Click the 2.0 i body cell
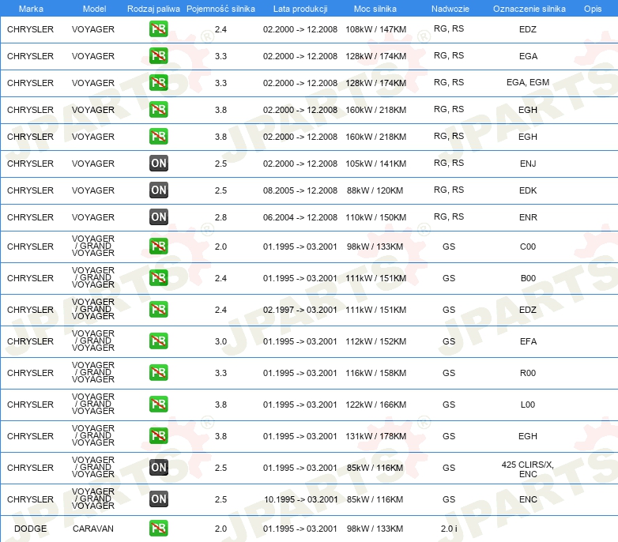 tap(449, 529)
